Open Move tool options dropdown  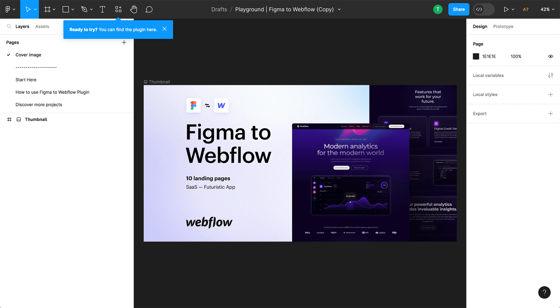tap(35, 10)
